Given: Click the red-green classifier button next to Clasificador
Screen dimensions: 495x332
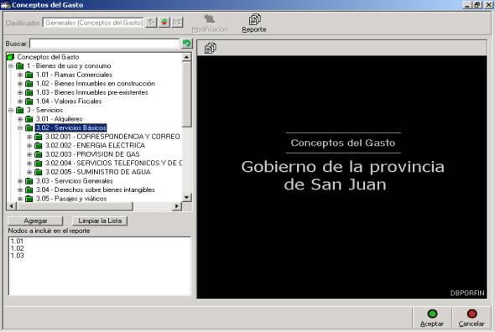Looking at the screenshot, I should point(164,23).
